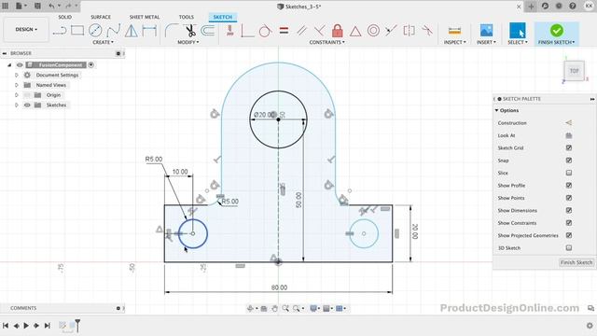
Task: Toggle visibility eye of Sketches folder
Action: point(27,105)
